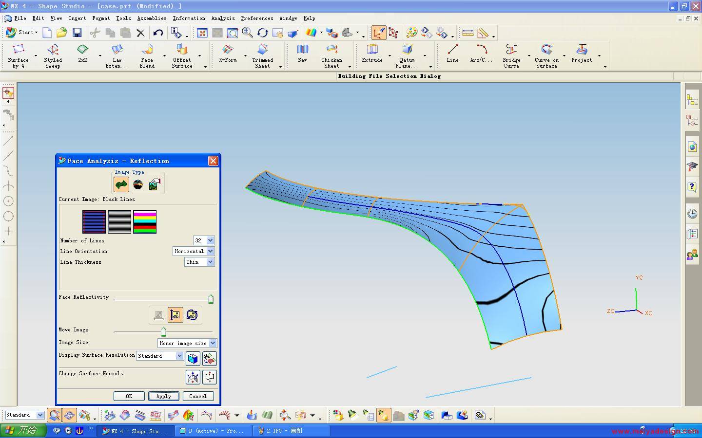This screenshot has width=702, height=438.
Task: Click Cancel in Face Analysis dialog
Action: 198,396
